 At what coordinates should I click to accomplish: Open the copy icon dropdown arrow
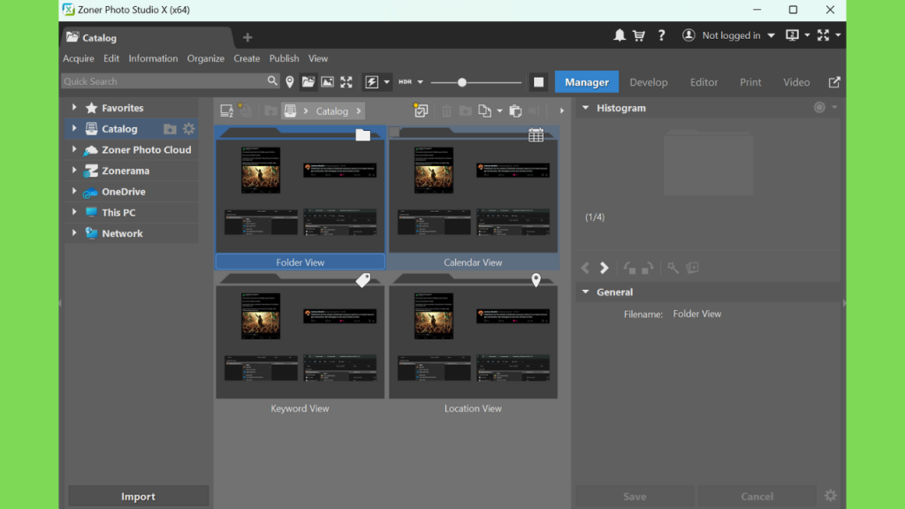point(500,110)
